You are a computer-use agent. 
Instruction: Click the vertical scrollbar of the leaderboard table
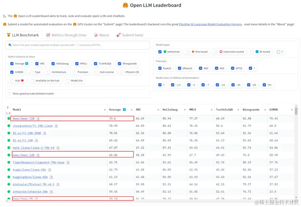pyautogui.click(x=296, y=111)
